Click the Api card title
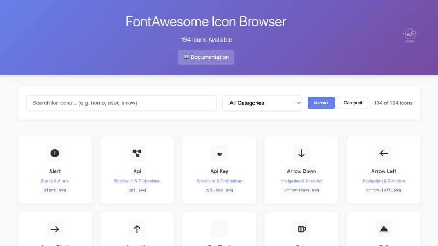This screenshot has width=438, height=246. tap(137, 171)
